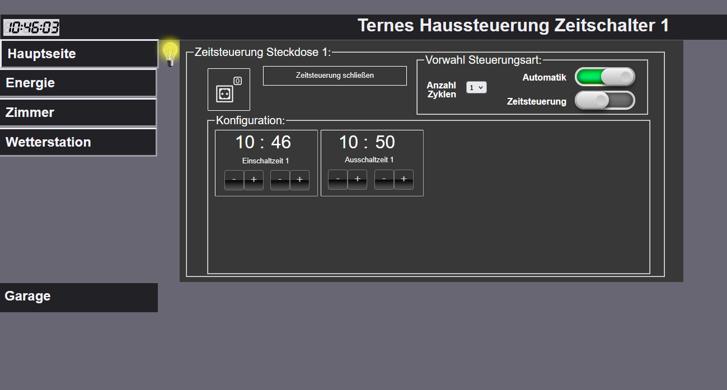
Task: Click the digital clock display 10:46:03
Action: tap(31, 27)
